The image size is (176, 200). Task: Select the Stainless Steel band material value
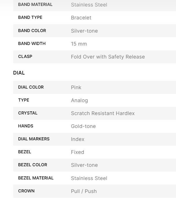pyautogui.click(x=89, y=5)
